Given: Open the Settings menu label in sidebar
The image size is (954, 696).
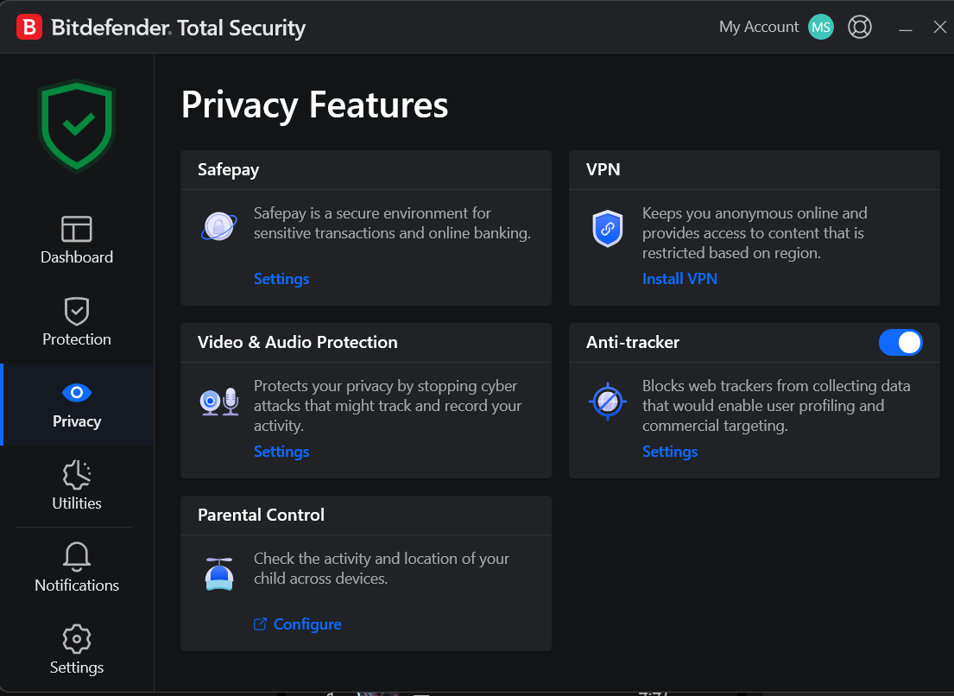Looking at the screenshot, I should click(x=77, y=668).
